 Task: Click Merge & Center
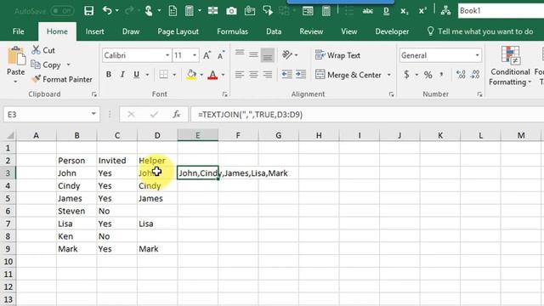[x=348, y=75]
